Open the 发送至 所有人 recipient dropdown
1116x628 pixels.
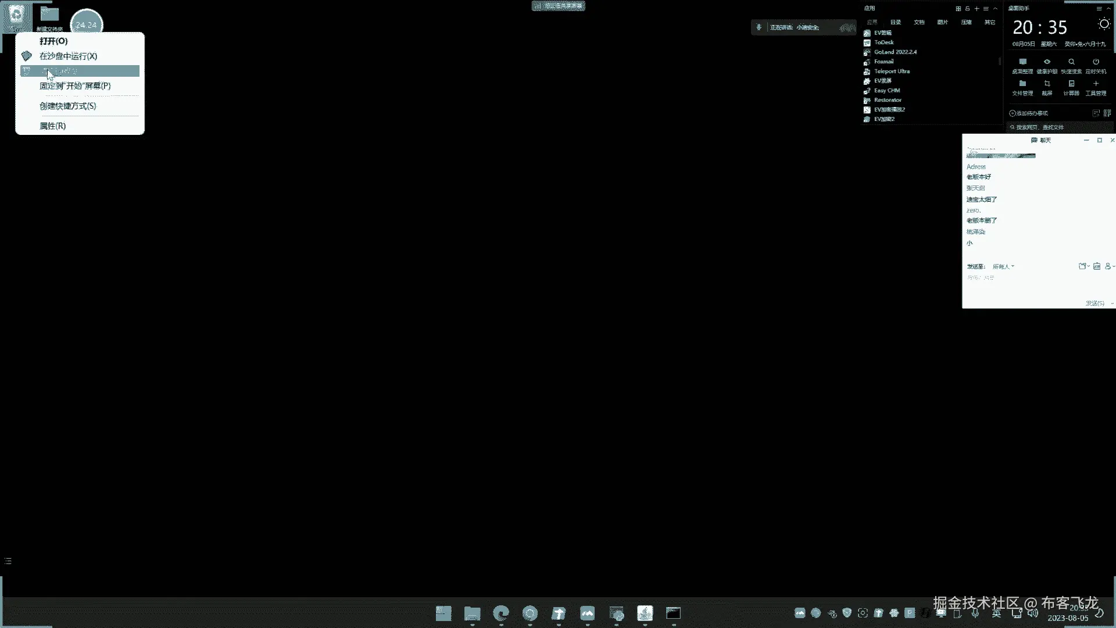pyautogui.click(x=1003, y=266)
